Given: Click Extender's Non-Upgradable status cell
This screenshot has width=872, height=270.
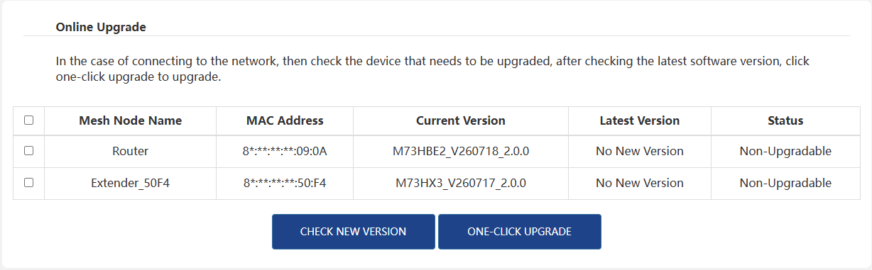Looking at the screenshot, I should (x=785, y=183).
